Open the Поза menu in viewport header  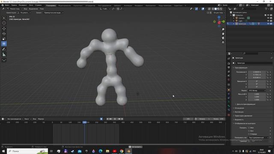click(42, 9)
